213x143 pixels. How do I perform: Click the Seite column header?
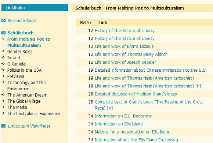tap(85, 23)
